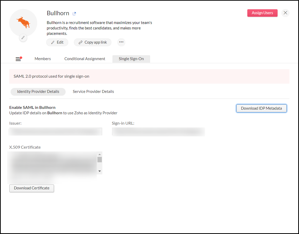Click the Issuer field

[55, 132]
